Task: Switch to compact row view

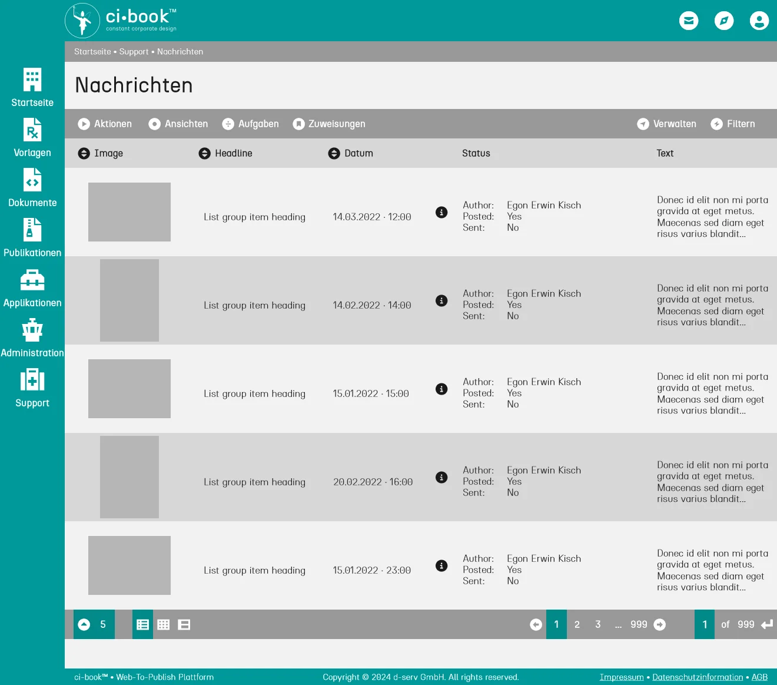Action: coord(184,624)
